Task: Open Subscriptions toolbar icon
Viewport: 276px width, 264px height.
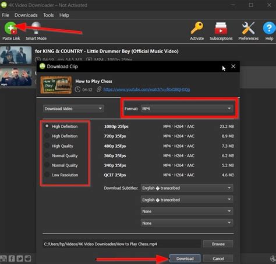Action: pyautogui.click(x=221, y=28)
